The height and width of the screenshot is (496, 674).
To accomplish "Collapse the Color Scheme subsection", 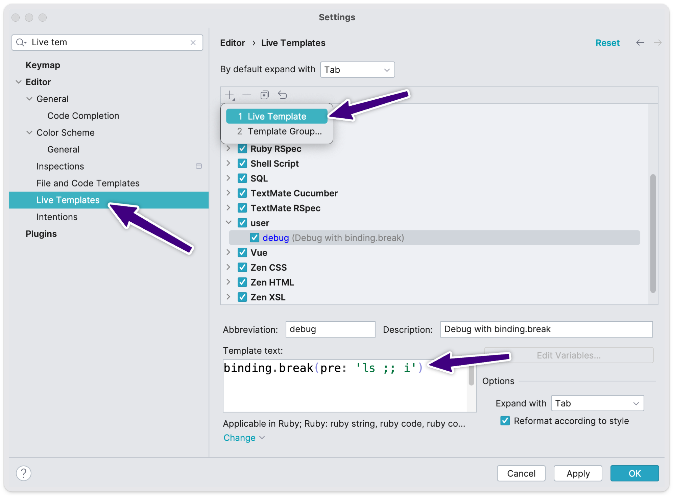I will click(x=29, y=133).
